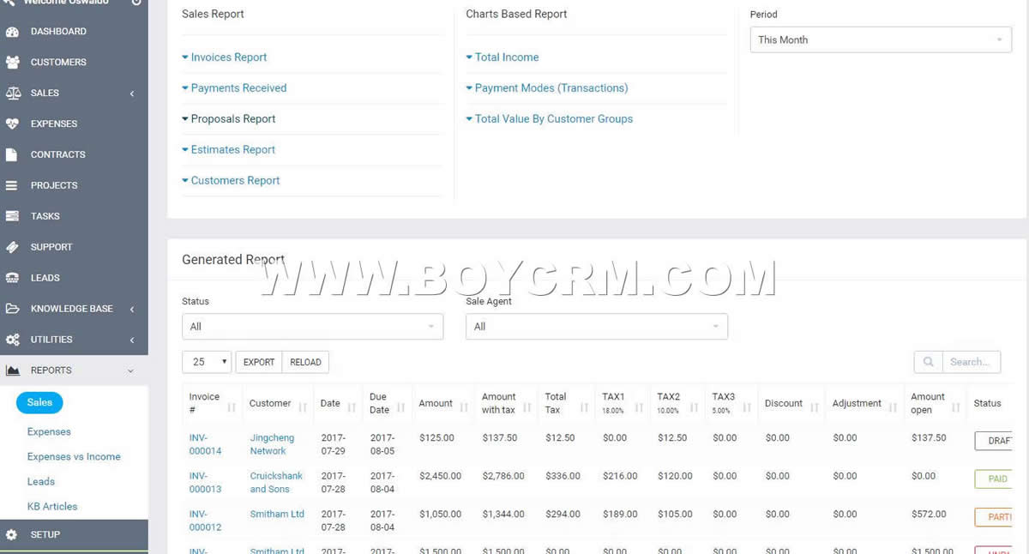Click the Setup gear icon
The image size is (1029, 554).
12,535
